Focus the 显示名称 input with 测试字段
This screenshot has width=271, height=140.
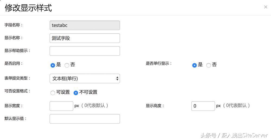tap(85, 38)
